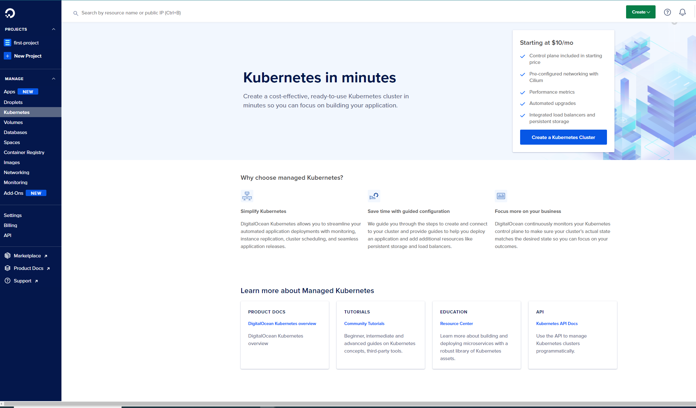Open Marketplace from its cube icon
Screen dimensions: 696x408
[x=8, y=256]
